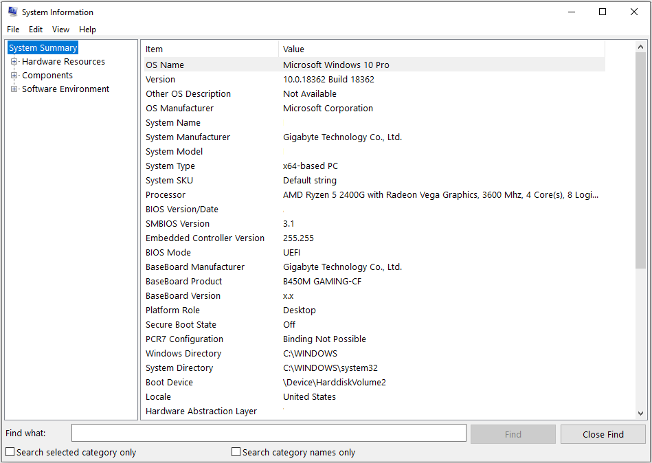Select the BIOS Mode item

(x=168, y=253)
